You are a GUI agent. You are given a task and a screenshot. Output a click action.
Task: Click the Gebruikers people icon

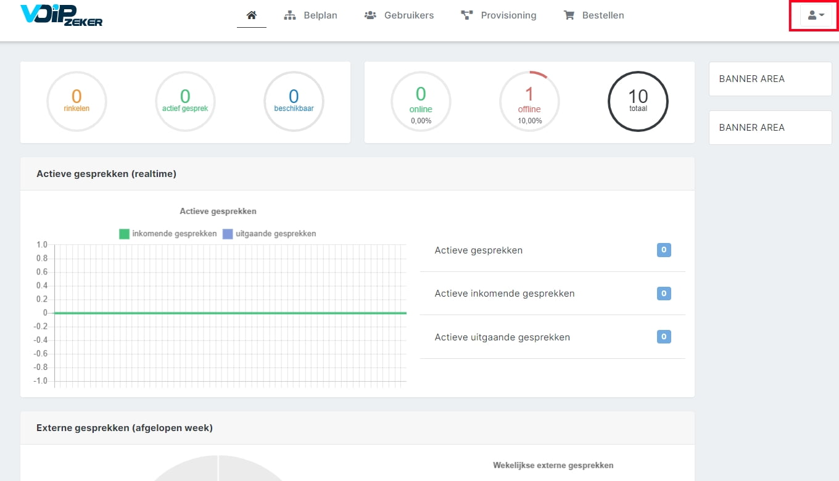[x=370, y=15]
